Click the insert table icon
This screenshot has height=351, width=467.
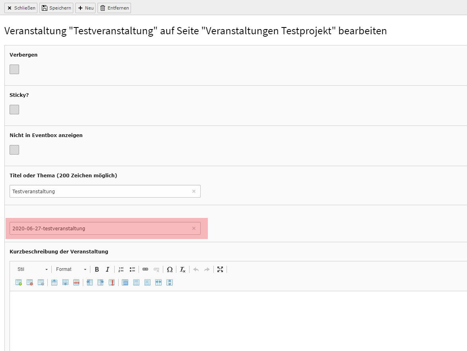click(x=19, y=282)
